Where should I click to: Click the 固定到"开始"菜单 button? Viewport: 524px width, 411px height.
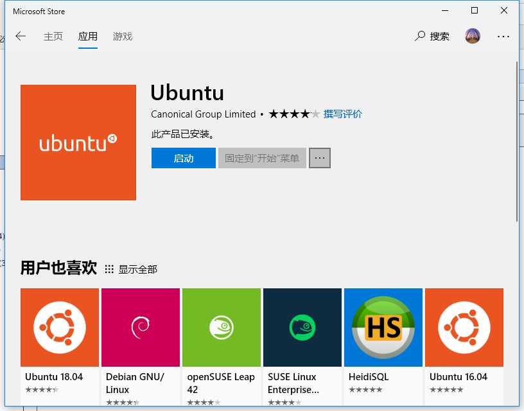point(262,158)
